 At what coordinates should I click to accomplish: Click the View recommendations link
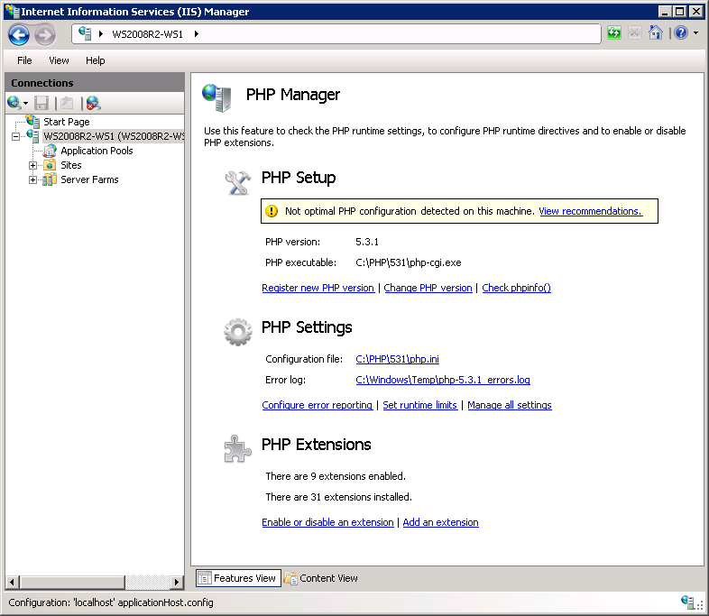[x=590, y=211]
